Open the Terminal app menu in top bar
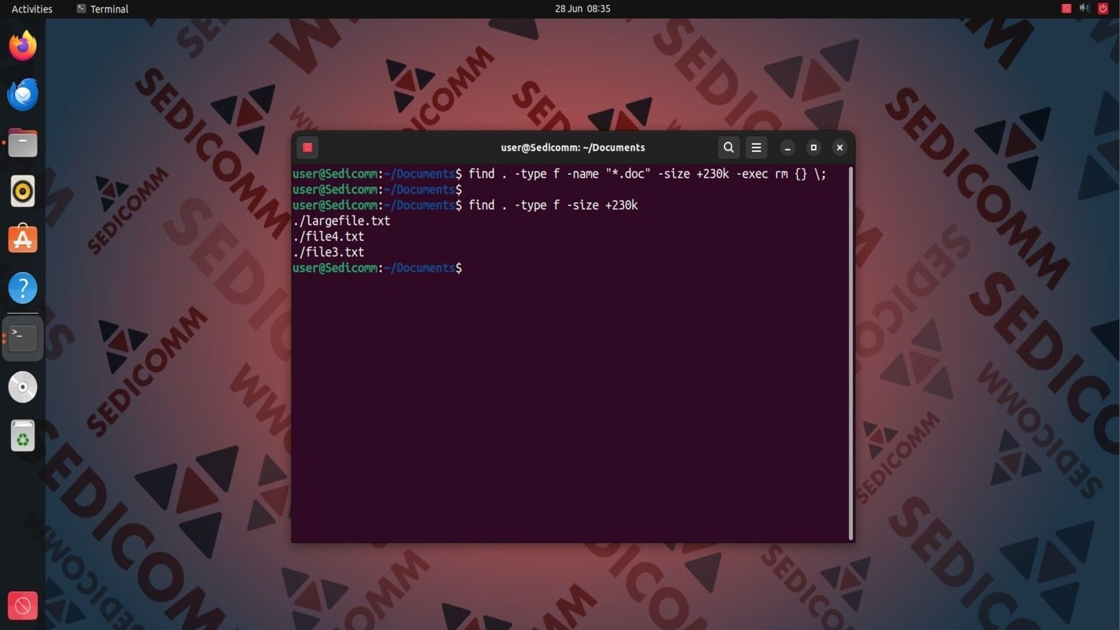 tap(103, 9)
